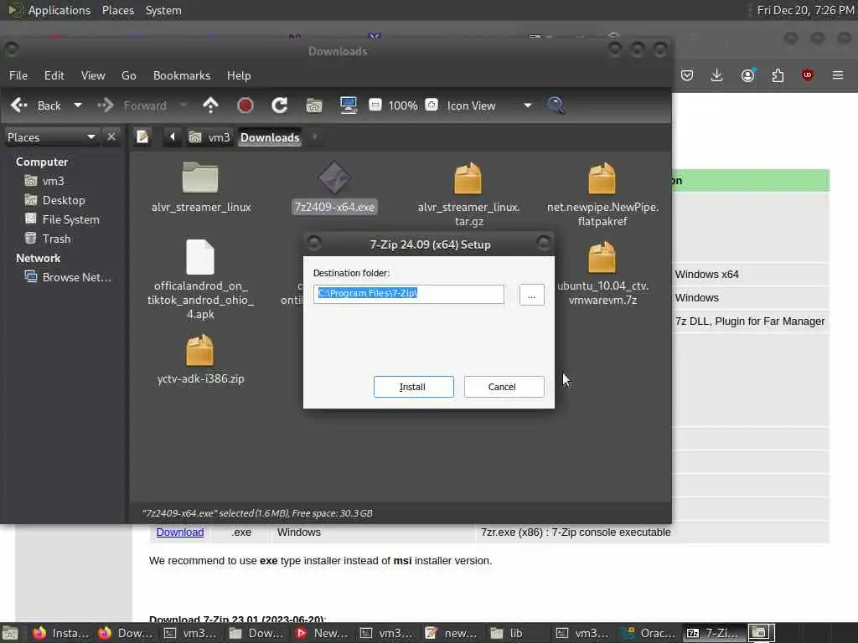Click the Download link for 7zr.exe
The width and height of the screenshot is (858, 643).
click(180, 532)
